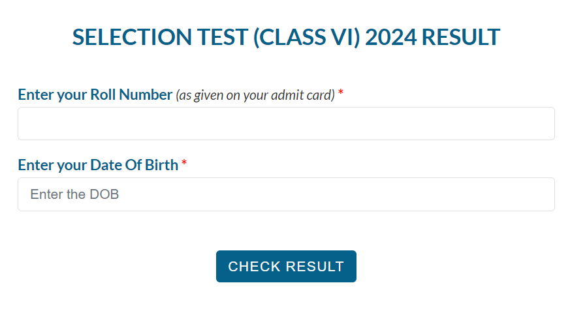Click the 'Enter your Roll Number' label
The image size is (570, 313).
[95, 95]
